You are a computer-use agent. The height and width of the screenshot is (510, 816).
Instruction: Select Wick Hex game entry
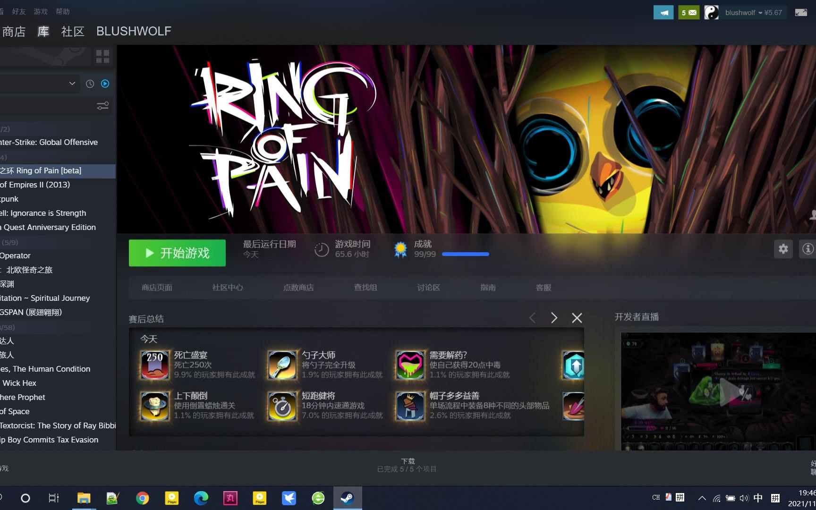click(x=57, y=383)
